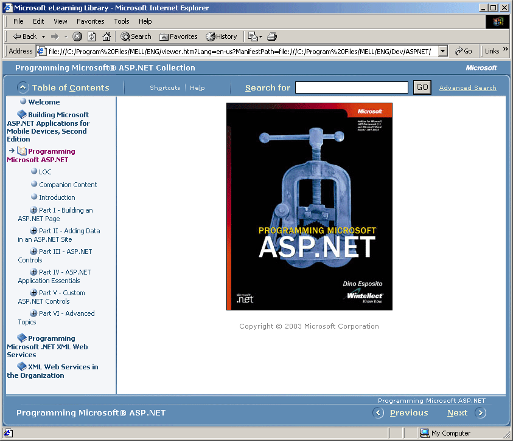Open Programming Microsoft .NET XML Web Services book
513x441 pixels.
click(x=47, y=346)
